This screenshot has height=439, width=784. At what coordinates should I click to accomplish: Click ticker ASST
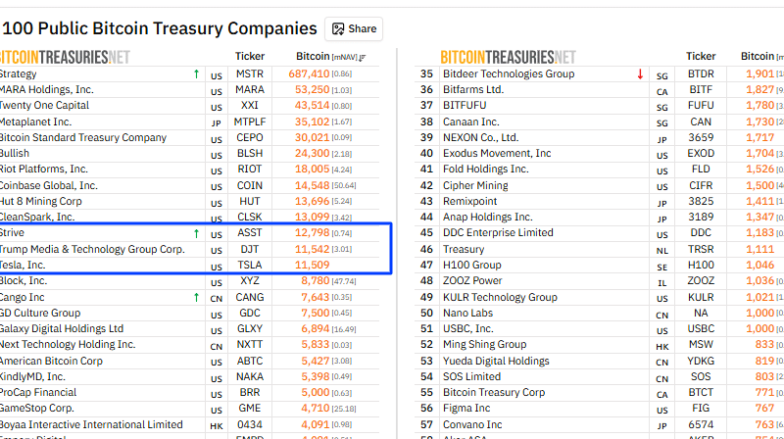[250, 233]
